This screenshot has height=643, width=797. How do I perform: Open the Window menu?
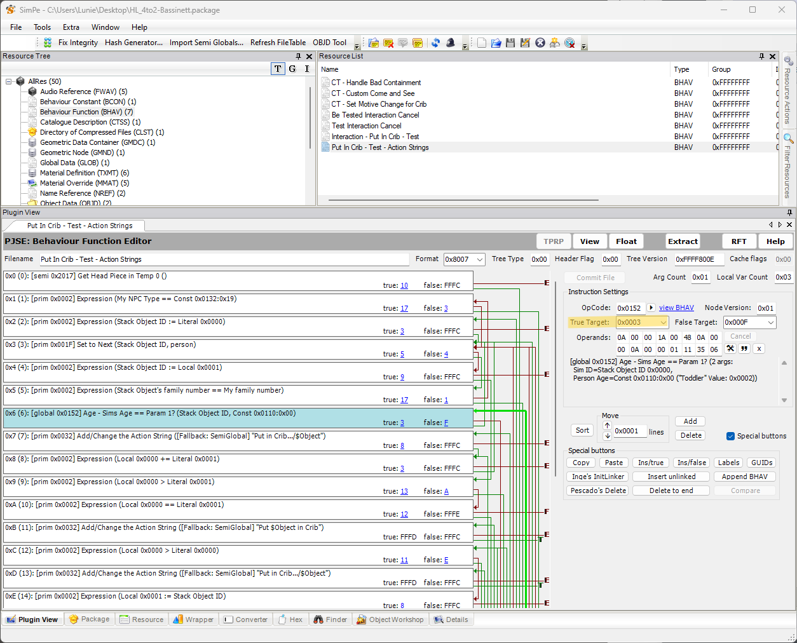[106, 27]
